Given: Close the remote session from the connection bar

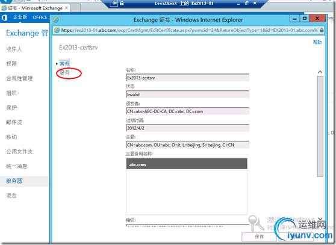Looking at the screenshot, I should pos(255,3).
